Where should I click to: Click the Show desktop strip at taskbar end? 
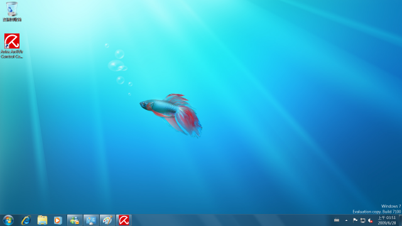(400, 220)
